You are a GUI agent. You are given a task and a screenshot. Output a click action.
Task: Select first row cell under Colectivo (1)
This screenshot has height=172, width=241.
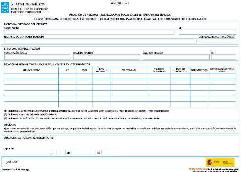tap(129, 76)
